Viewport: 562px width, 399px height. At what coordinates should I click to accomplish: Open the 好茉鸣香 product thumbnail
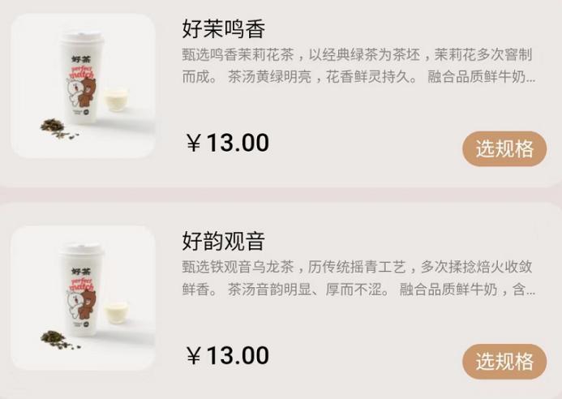click(x=84, y=86)
